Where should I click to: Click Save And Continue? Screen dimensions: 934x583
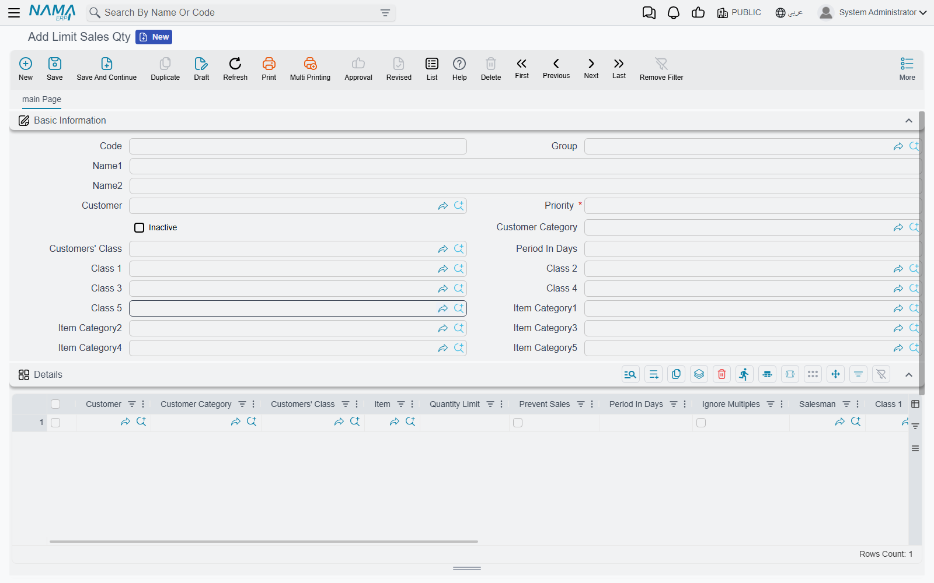click(x=107, y=69)
